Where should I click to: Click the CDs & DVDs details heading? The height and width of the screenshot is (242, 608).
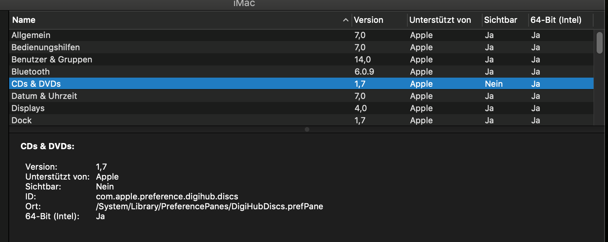tap(47, 146)
